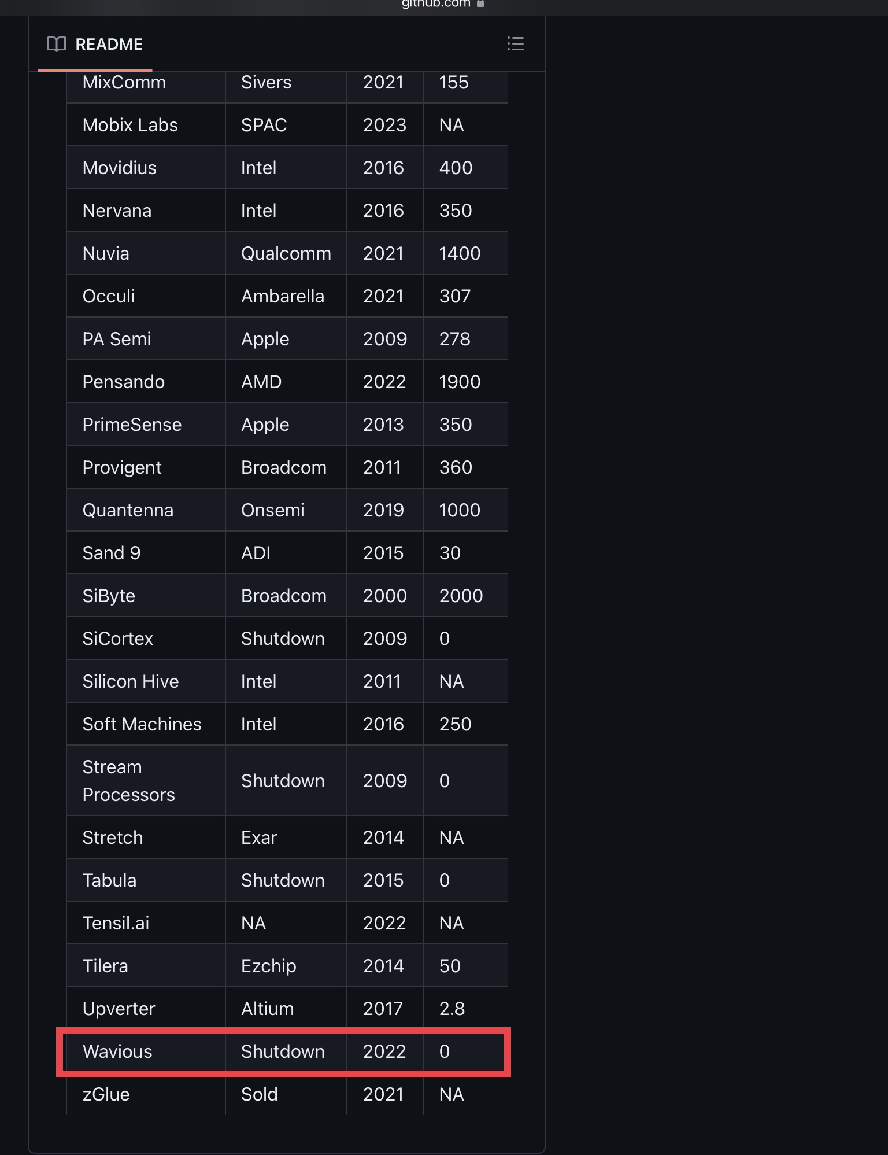Click Qualcomm in the Nuvia row

pyautogui.click(x=286, y=253)
